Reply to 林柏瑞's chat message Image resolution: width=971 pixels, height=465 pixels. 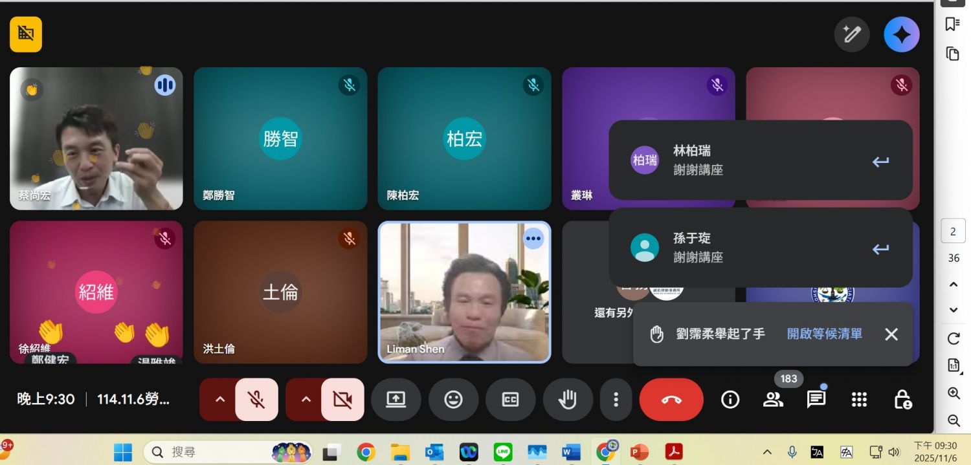(x=880, y=162)
